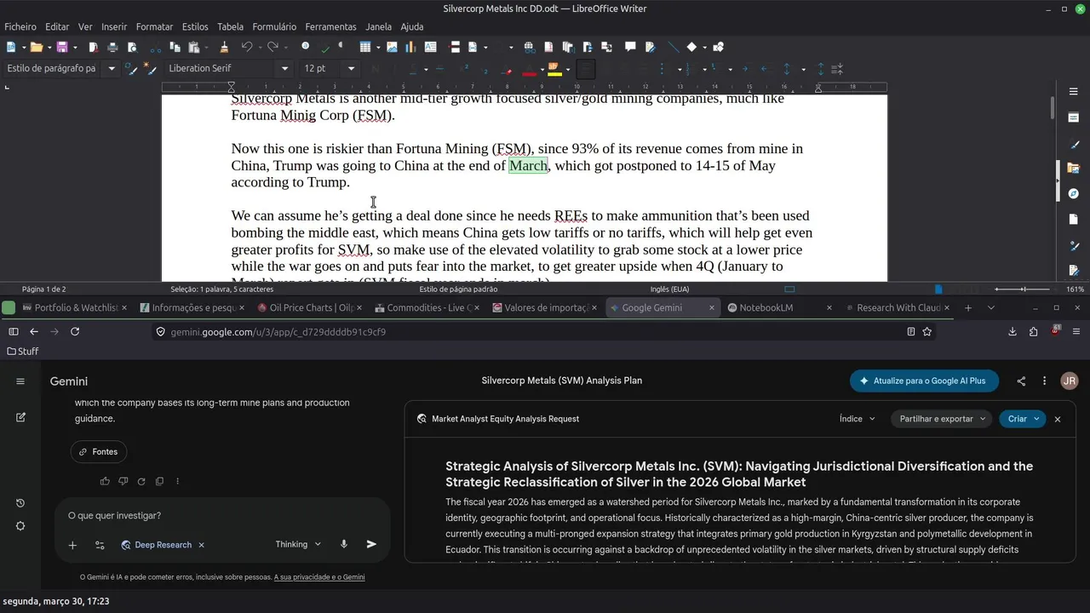This screenshot has height=613, width=1090.
Task: Click the redo arrow in Writer
Action: [x=272, y=47]
